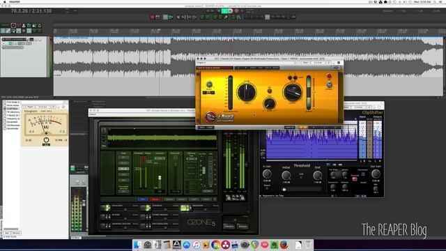
Task: Click the Bypass button in Ozone 5
Action: [243, 227]
